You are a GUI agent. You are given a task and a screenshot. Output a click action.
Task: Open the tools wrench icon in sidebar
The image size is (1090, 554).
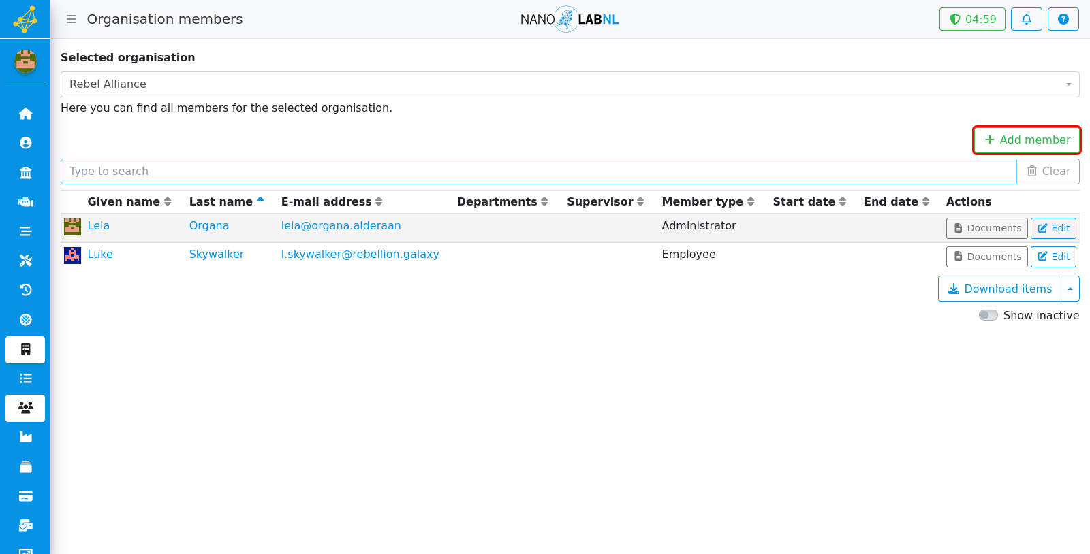click(25, 261)
